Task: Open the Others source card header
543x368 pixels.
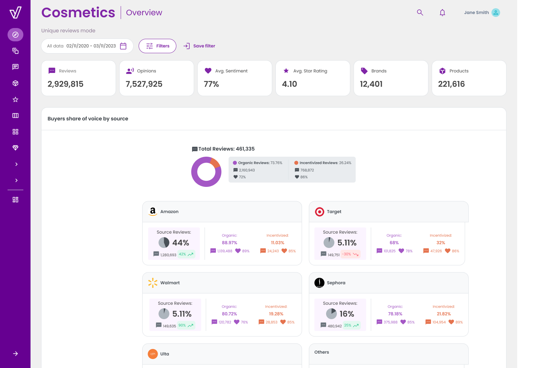Action: (389, 354)
